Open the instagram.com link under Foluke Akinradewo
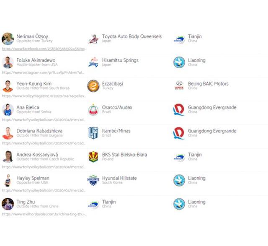This screenshot has height=246, width=268. pos(43,73)
